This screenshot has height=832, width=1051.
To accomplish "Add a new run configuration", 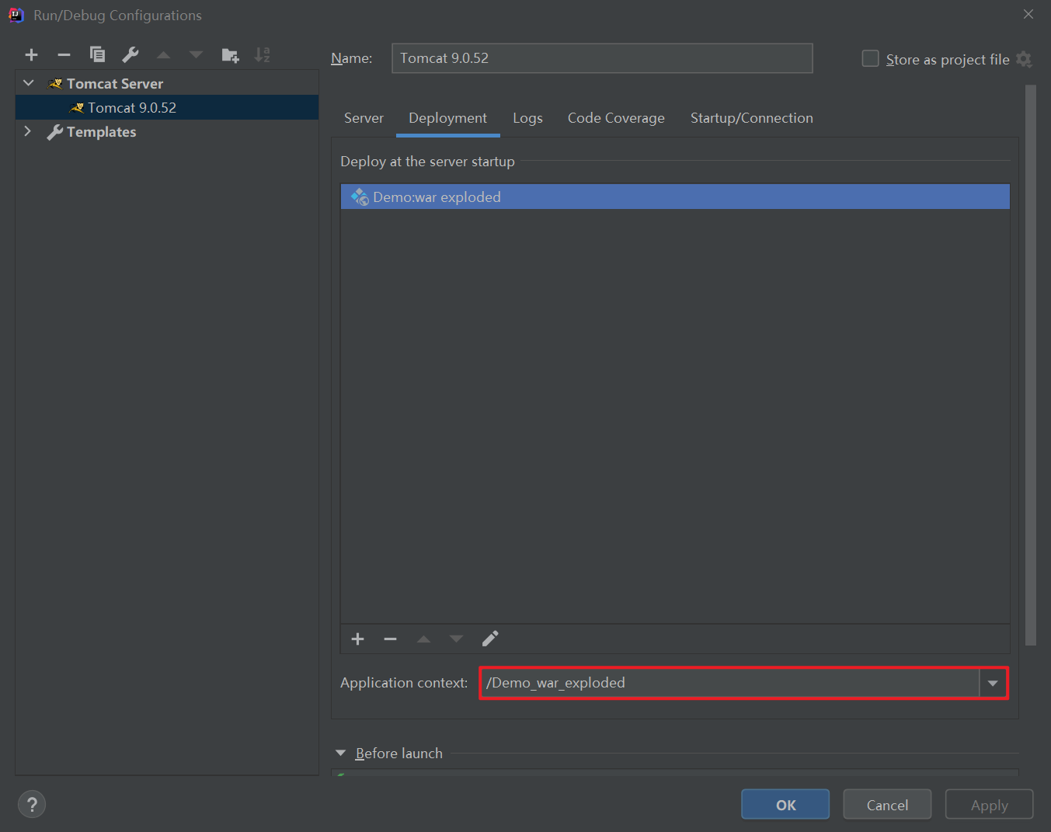I will (x=31, y=55).
